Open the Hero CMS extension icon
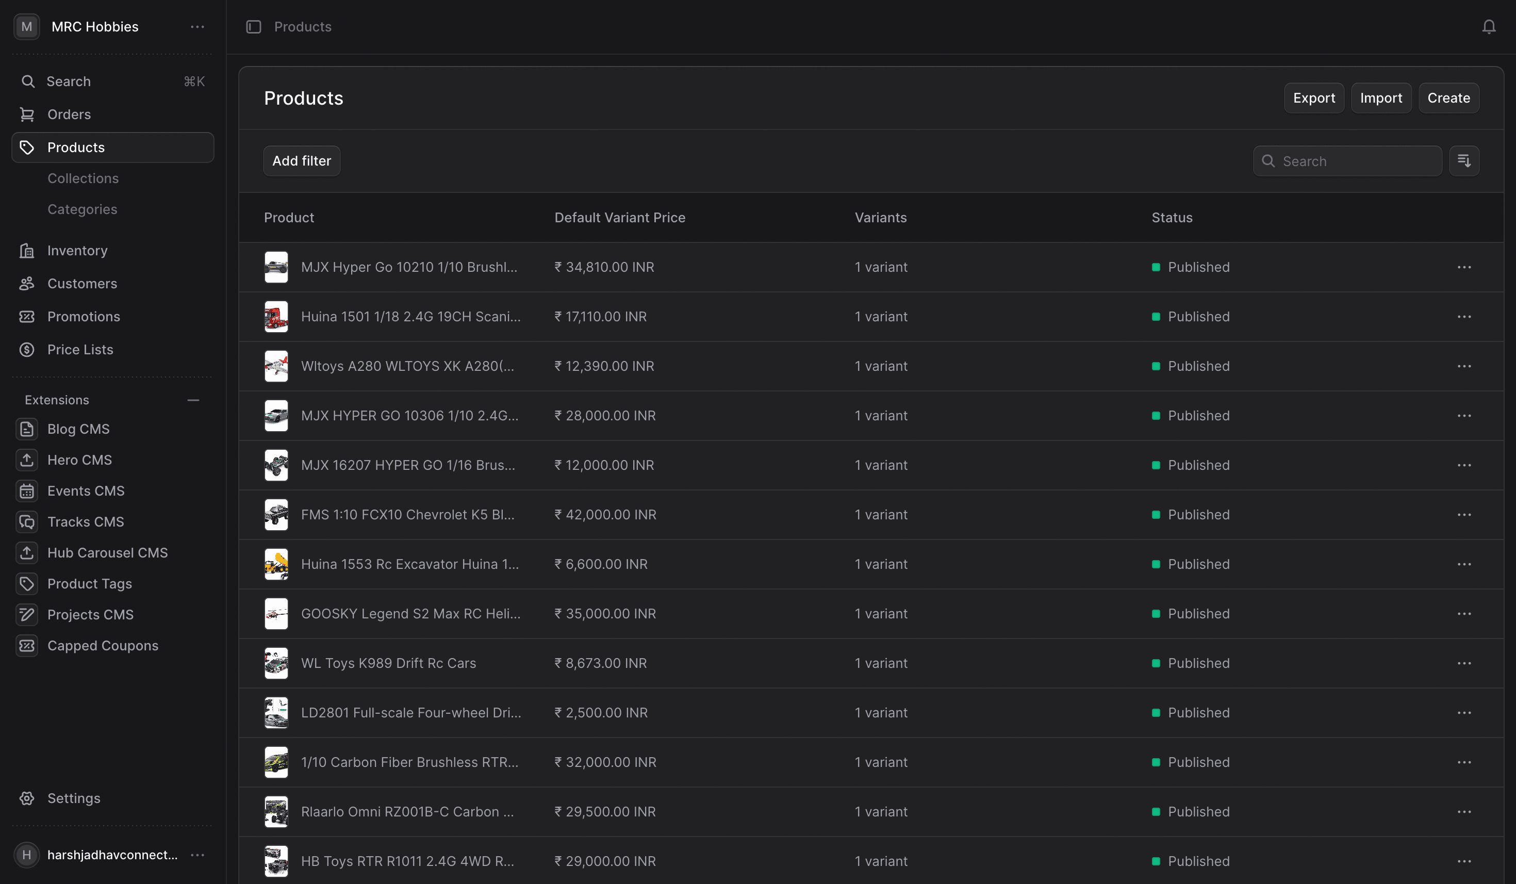The width and height of the screenshot is (1516, 884). coord(26,460)
